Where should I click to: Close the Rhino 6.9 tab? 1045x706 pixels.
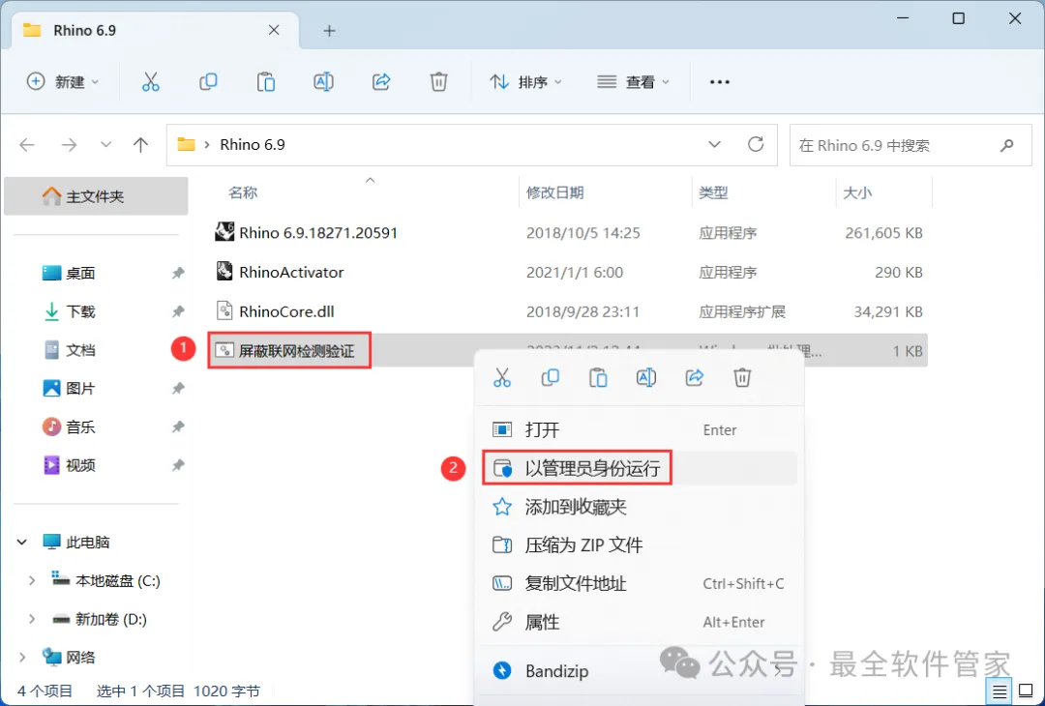(x=273, y=31)
